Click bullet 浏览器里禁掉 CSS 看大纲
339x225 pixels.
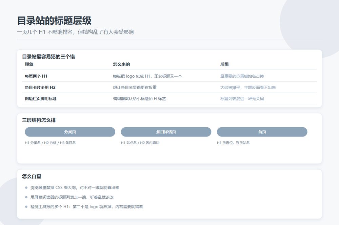click(75, 187)
